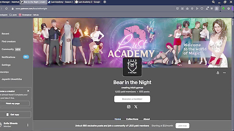This screenshot has height=131, width=234.
Task: Click the Sofia Silvania account name
Action: tap(11, 123)
